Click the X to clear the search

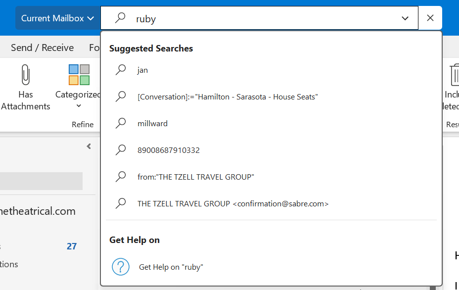click(430, 17)
